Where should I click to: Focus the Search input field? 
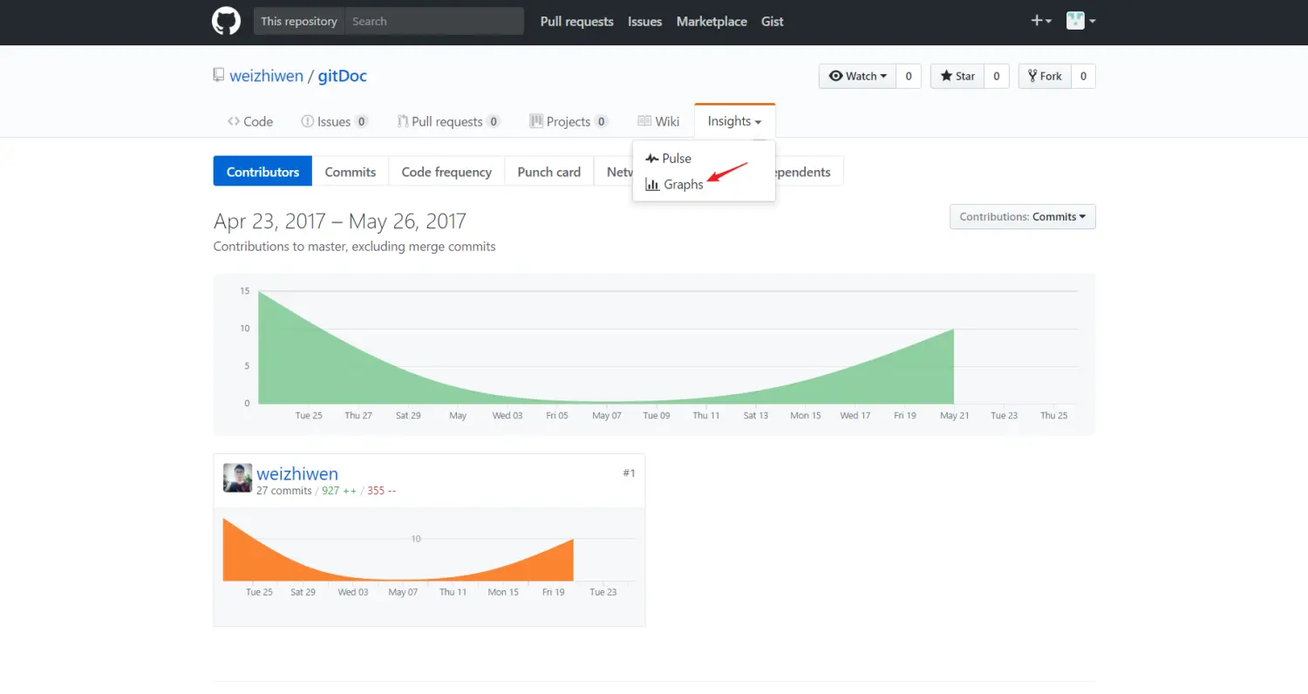coord(434,21)
